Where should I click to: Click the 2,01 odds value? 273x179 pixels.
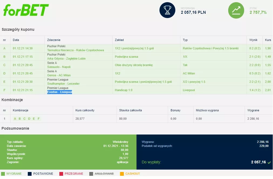(x=268, y=90)
